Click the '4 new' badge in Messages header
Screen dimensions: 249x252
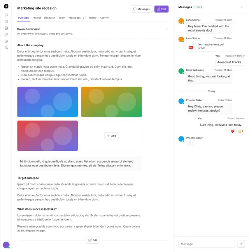[198, 7]
